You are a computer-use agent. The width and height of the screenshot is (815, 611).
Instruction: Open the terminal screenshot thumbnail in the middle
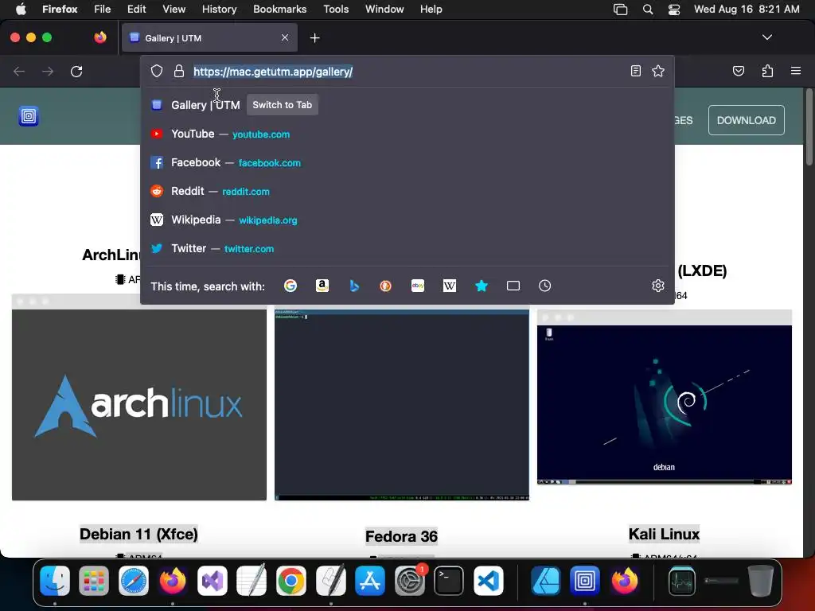[402, 404]
